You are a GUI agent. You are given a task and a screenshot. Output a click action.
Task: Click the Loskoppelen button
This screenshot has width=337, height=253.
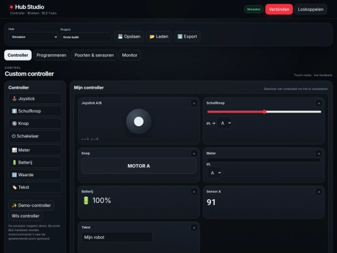(311, 9)
